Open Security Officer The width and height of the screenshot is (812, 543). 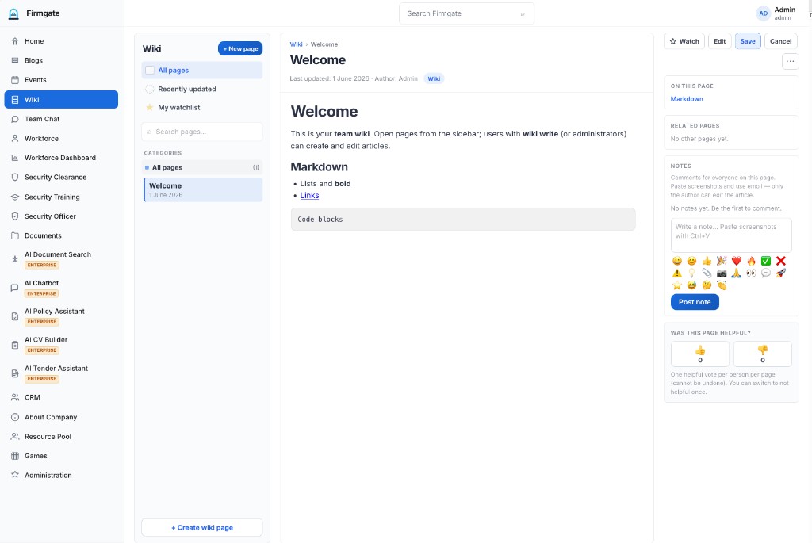point(61,216)
